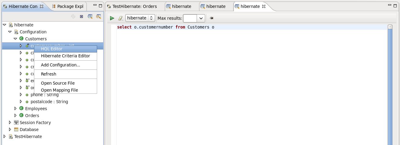This screenshot has height=145, width=400.
Task: Collapse the Customers tree node
Action: (x=15, y=39)
